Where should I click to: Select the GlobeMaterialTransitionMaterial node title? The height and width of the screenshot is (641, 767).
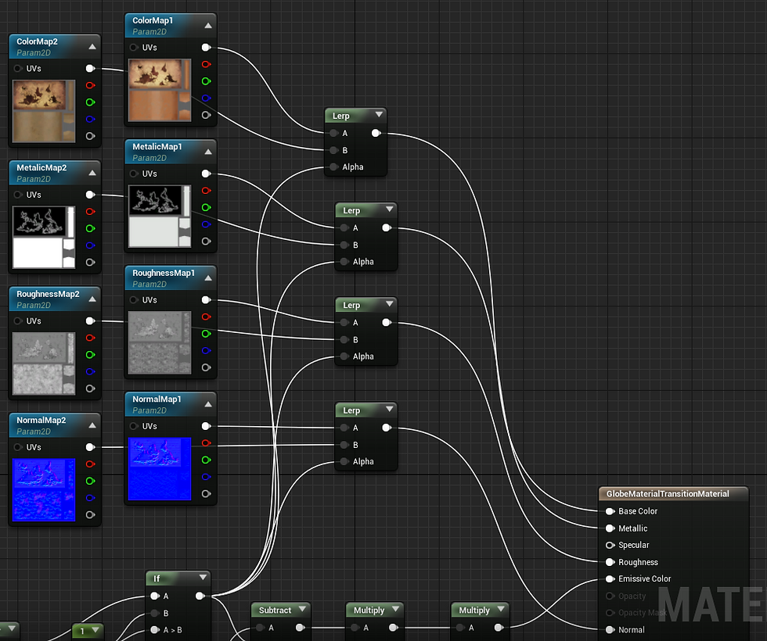[668, 493]
